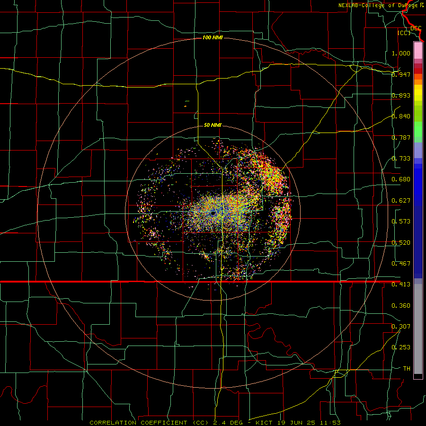Click the 11:53 time stamp
Image resolution: width=426 pixels, height=426 pixels.
click(x=329, y=423)
